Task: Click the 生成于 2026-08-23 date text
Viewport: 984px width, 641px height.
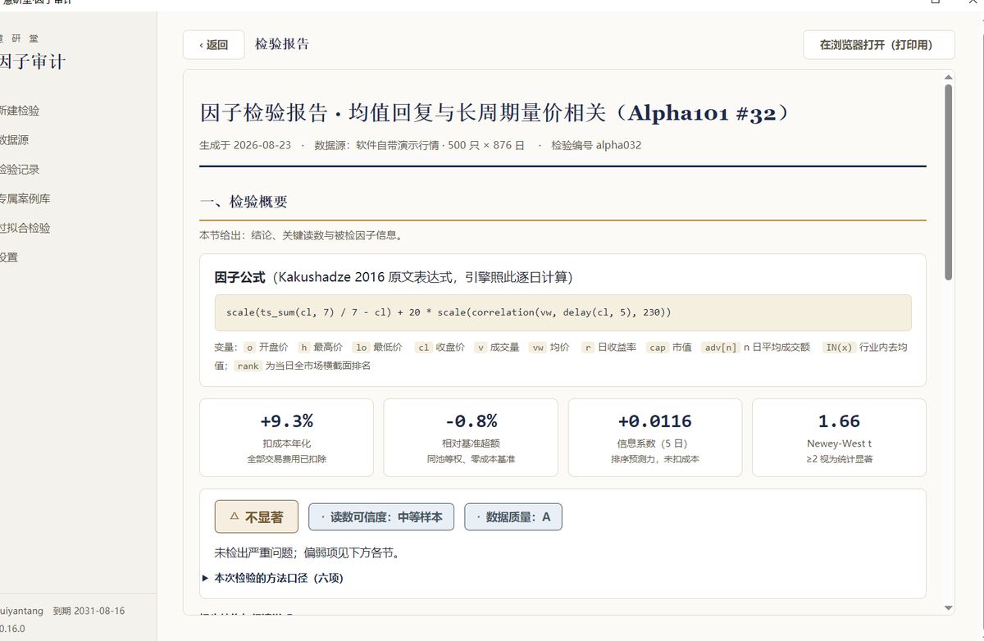Action: click(245, 145)
